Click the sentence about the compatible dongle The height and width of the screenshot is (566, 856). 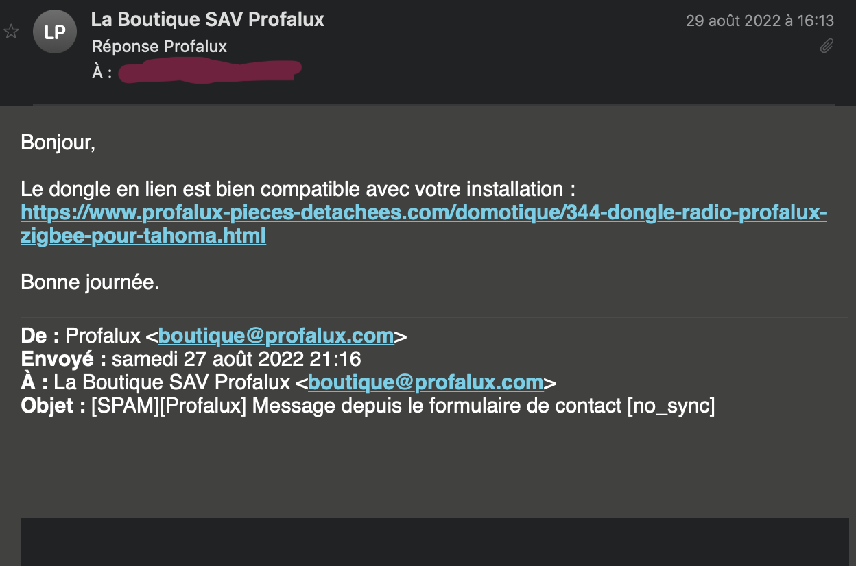pyautogui.click(x=298, y=188)
